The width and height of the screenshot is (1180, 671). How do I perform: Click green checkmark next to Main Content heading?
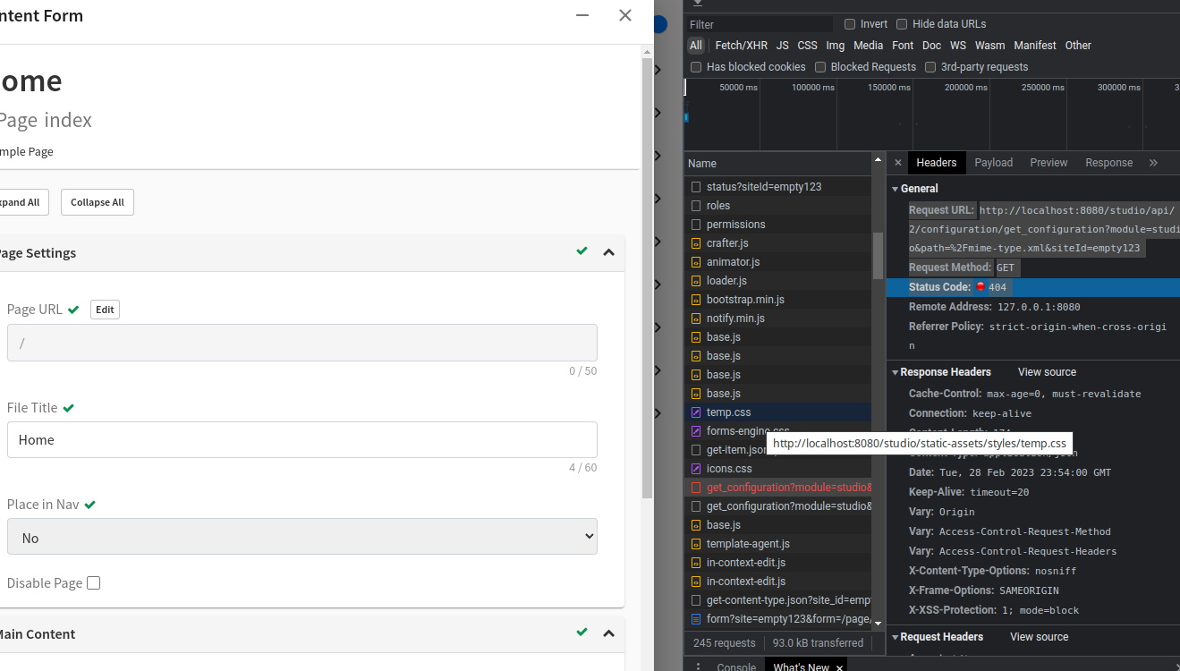(582, 632)
